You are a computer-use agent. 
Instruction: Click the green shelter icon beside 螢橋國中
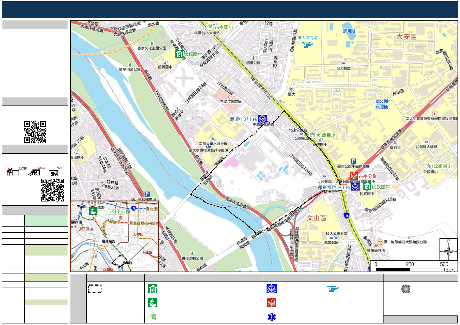point(179,54)
